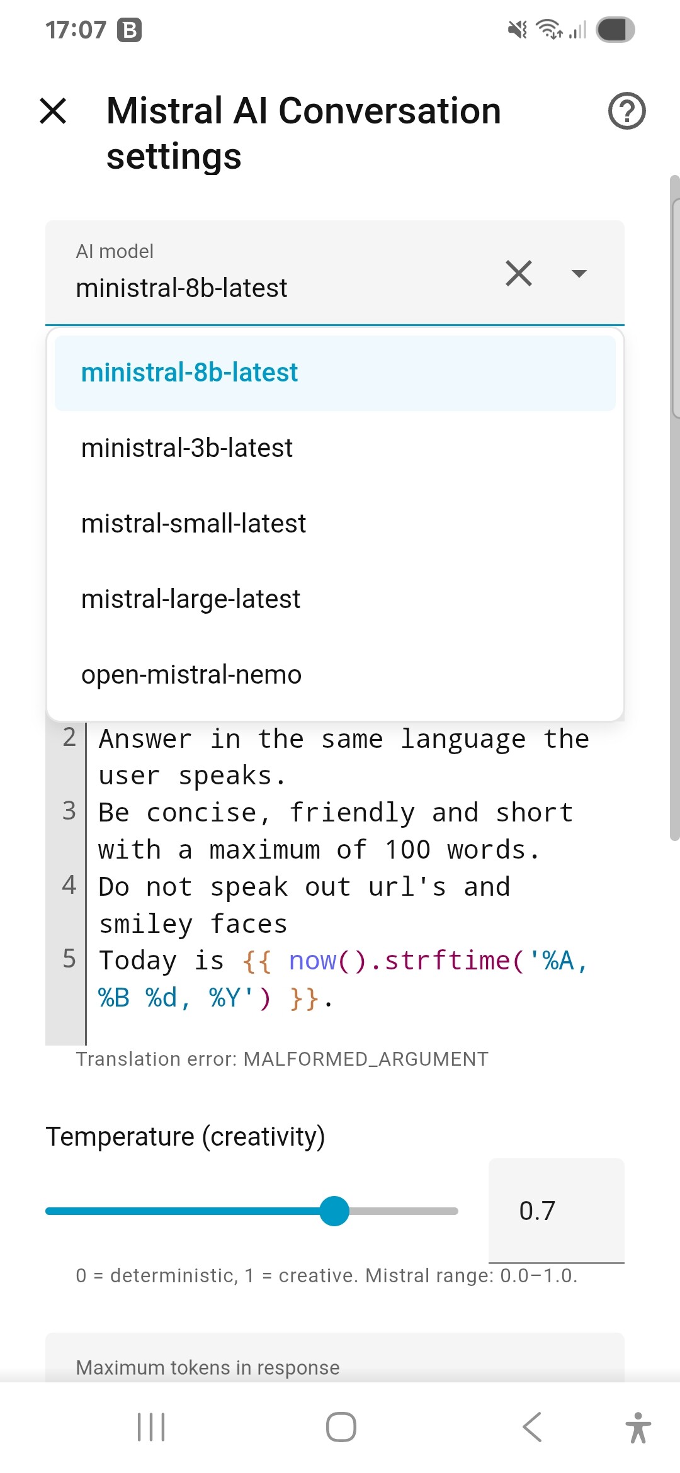Screen dimensions: 680x1473
Task: Open the help question mark icon
Action: (x=626, y=111)
